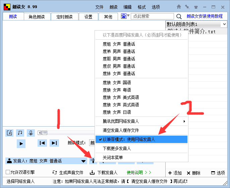
Task: Choose voice 度娘 女声 粤语
Action: (x=141, y=90)
